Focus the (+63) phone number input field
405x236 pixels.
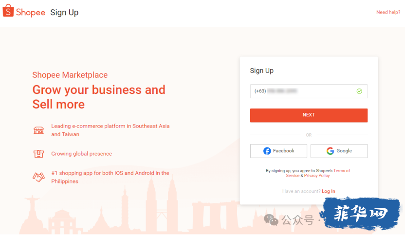tap(309, 91)
